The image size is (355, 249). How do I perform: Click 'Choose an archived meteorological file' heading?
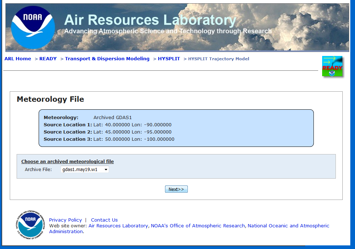pos(68,161)
